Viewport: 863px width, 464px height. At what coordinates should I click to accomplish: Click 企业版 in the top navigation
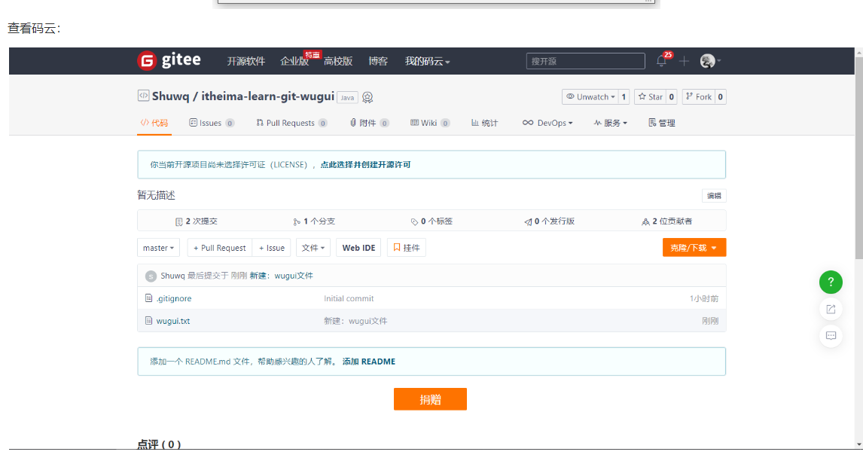click(294, 61)
